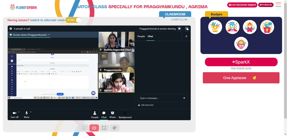Screen dimensions: 287x136
Task: Open 'How SparkX works' link
Action: pos(241,68)
